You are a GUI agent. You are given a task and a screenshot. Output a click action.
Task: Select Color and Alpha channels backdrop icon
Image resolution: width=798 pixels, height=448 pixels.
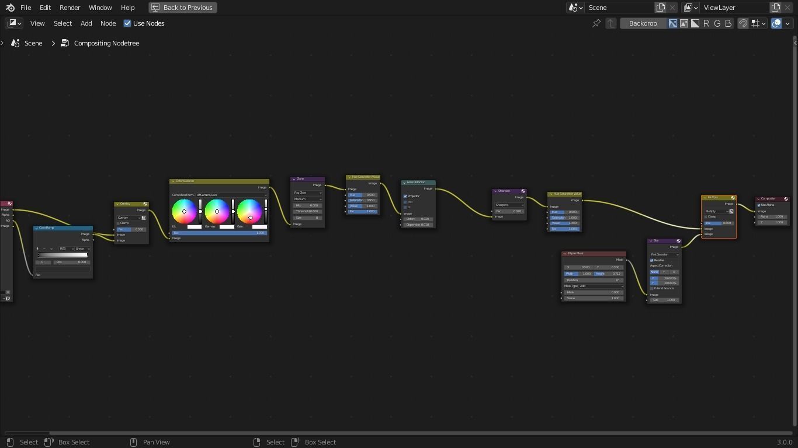tap(673, 23)
